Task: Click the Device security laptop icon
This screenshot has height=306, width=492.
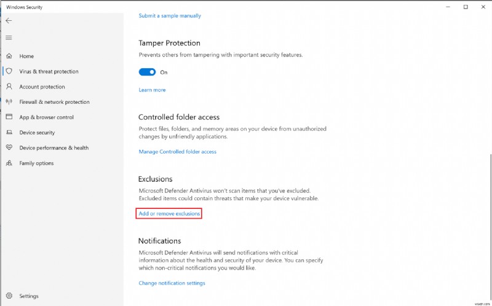Action: click(9, 133)
